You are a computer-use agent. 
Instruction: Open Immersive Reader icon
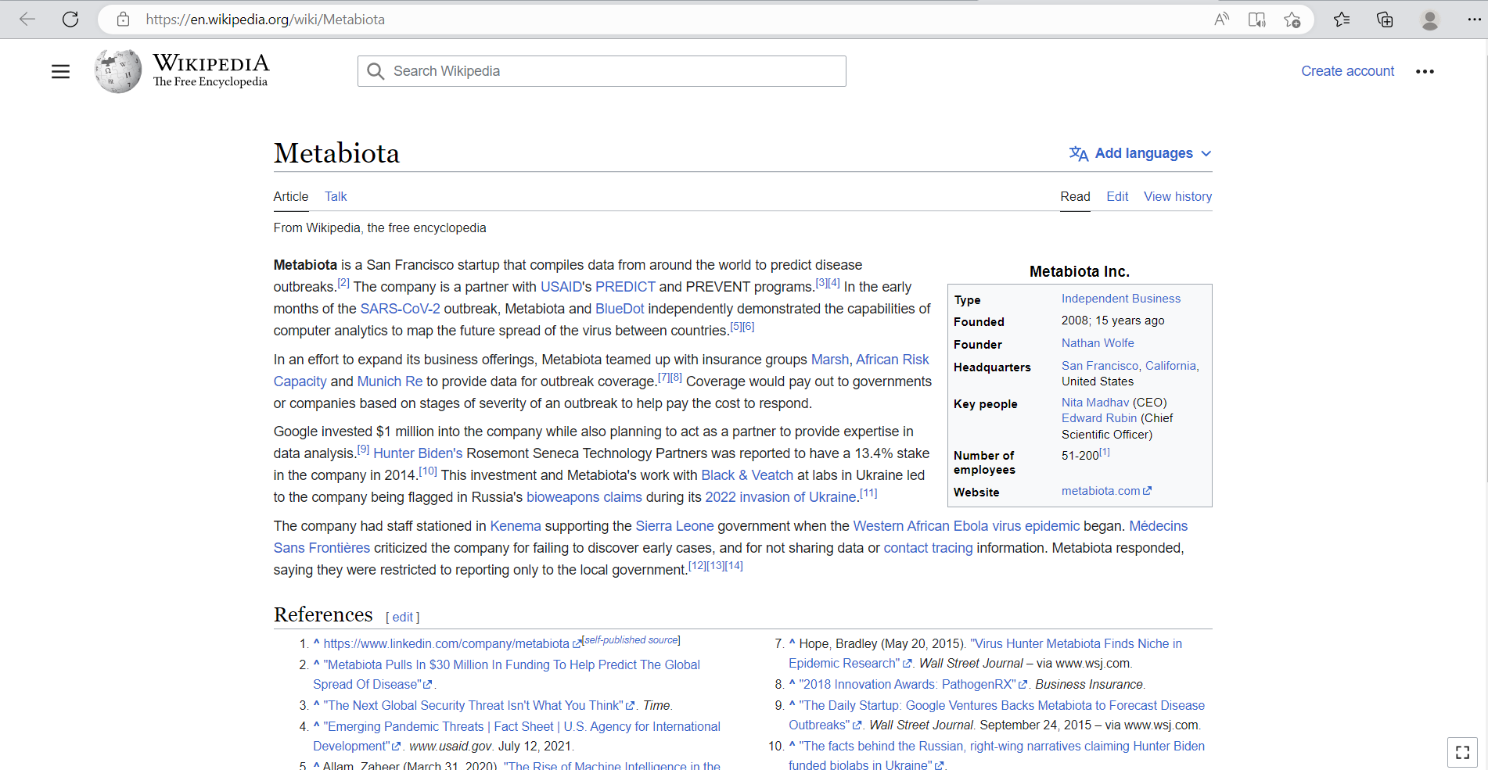coord(1256,20)
